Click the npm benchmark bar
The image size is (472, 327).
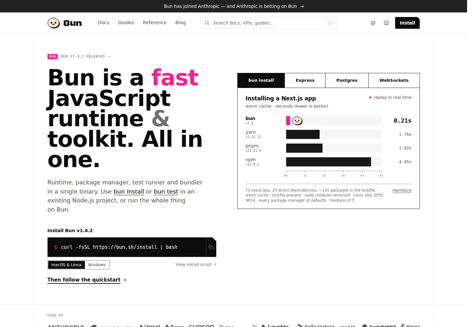pos(328,162)
